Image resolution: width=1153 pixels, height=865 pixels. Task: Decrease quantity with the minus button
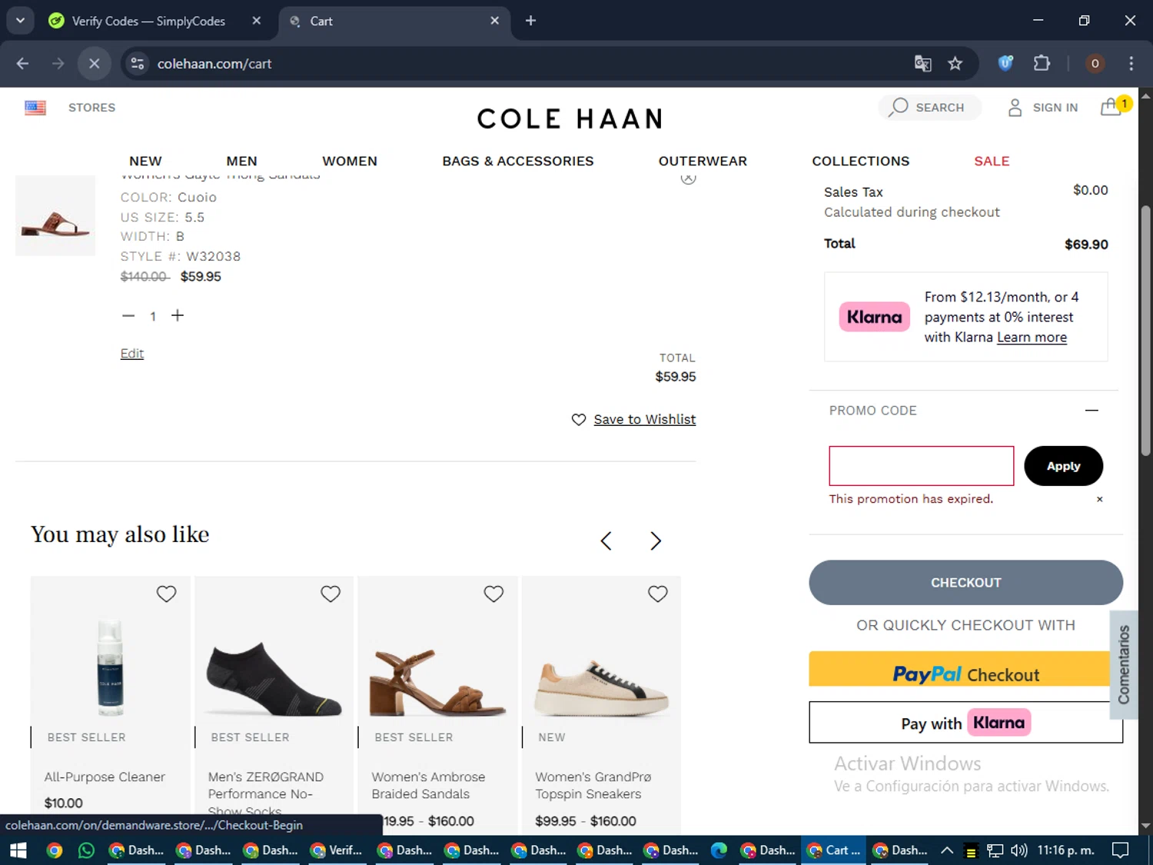(128, 316)
